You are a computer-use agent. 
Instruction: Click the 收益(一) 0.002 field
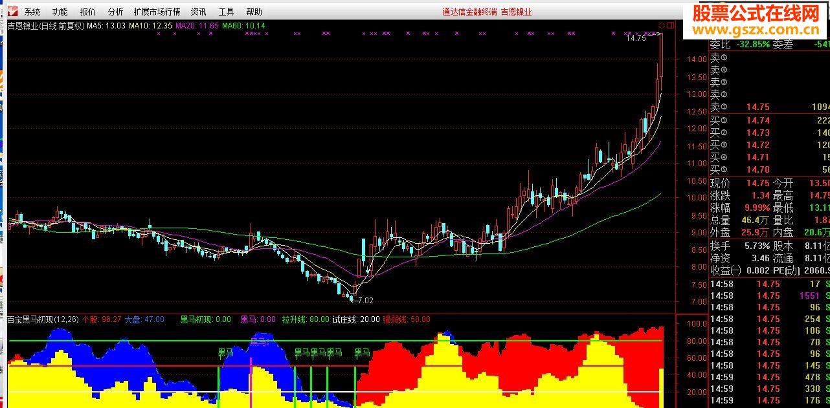[740, 270]
